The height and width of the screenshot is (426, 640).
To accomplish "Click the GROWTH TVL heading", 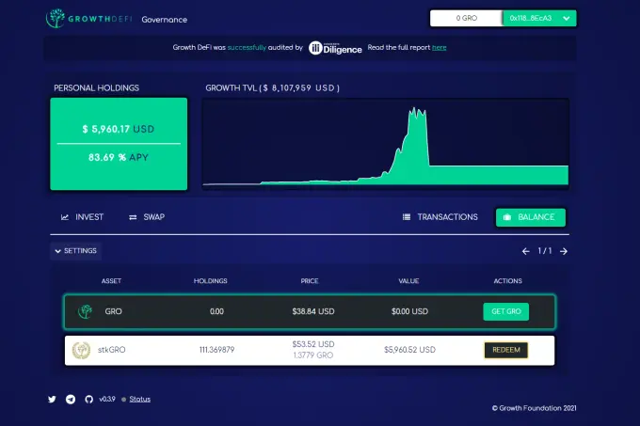I will [x=273, y=88].
